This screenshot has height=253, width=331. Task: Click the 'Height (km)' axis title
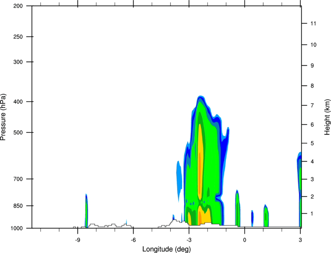click(327, 117)
